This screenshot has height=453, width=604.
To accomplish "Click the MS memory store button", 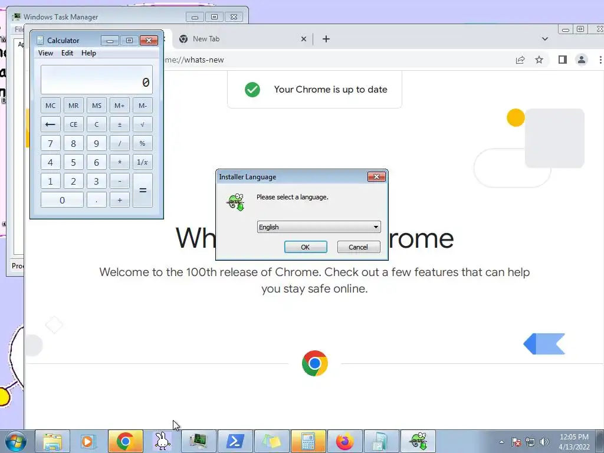I will pos(97,106).
